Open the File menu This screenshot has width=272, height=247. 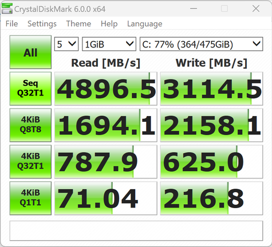(x=11, y=23)
